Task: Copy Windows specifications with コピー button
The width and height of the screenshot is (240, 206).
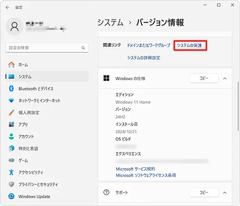Action: pos(204,78)
